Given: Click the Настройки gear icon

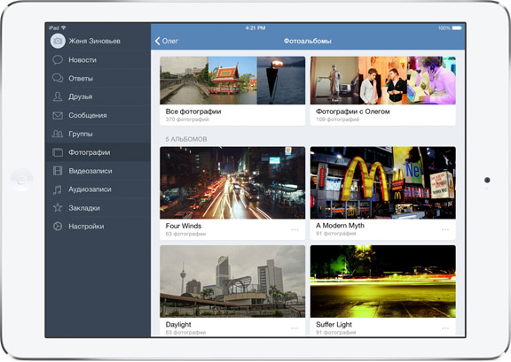Looking at the screenshot, I should coord(58,226).
